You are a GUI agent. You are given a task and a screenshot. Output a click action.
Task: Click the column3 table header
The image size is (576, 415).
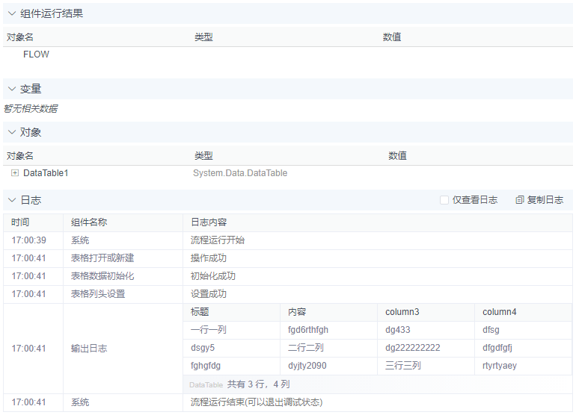click(x=402, y=312)
